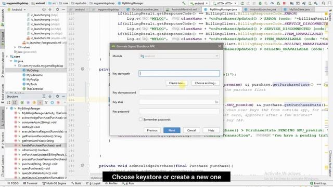Image resolution: width=333 pixels, height=187 pixels.
Task: Open the SDK Manager toolbar icon
Action: [x=316, y=4]
